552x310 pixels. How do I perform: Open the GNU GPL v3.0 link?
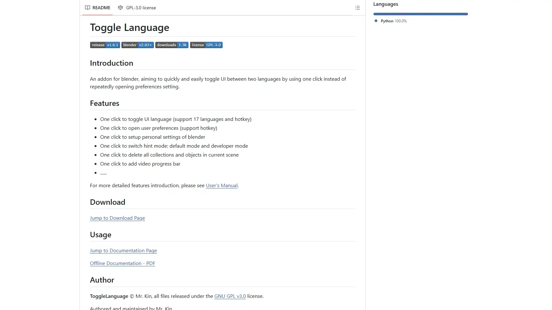click(230, 296)
